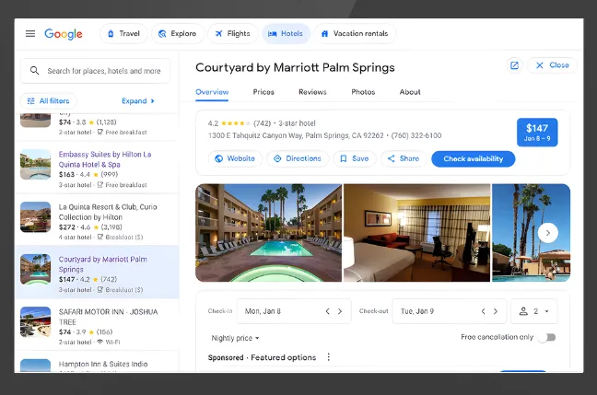Click the search for places and hotels field
This screenshot has height=395, width=597.
click(x=103, y=71)
